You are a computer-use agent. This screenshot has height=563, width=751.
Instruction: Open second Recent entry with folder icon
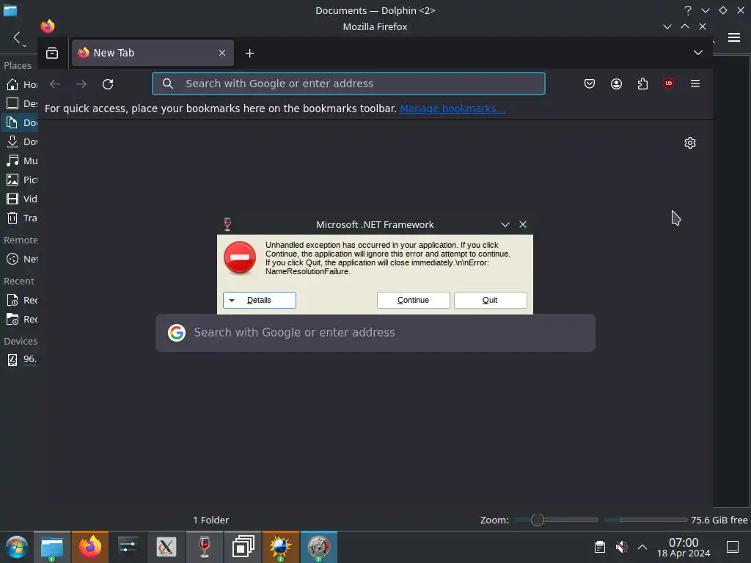(21, 320)
